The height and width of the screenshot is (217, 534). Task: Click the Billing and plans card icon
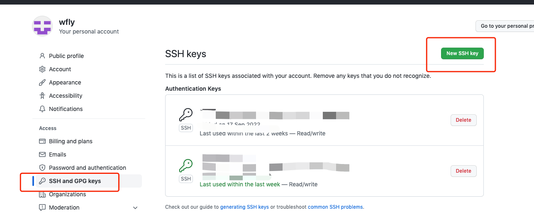click(42, 141)
